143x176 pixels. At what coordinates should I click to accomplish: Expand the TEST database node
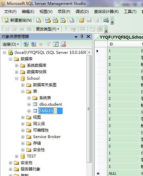[x=17, y=156]
